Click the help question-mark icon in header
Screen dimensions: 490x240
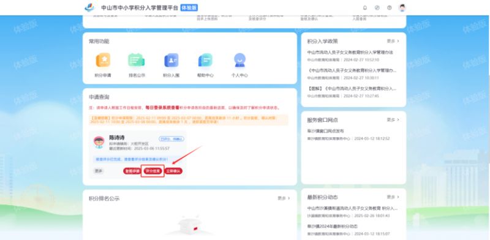(390, 8)
